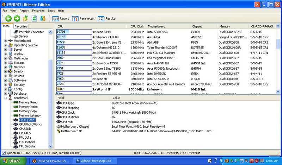The image size is (282, 165).
Task: Open the Tools menu
Action: click(51, 11)
